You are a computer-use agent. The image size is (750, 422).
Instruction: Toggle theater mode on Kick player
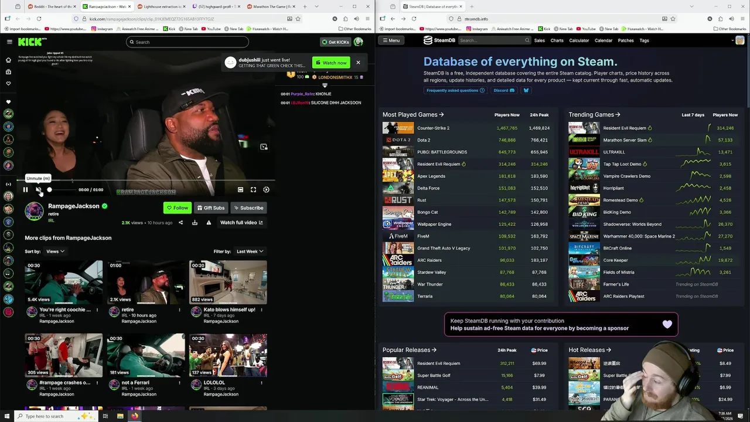[x=240, y=190]
